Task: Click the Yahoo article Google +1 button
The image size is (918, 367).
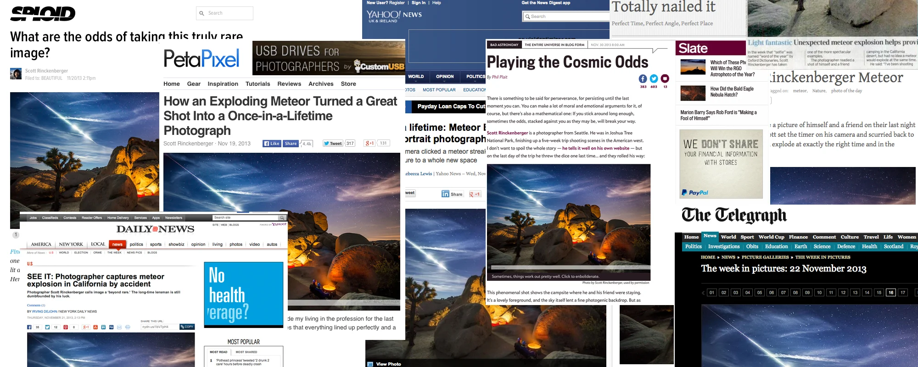Action: 475,194
